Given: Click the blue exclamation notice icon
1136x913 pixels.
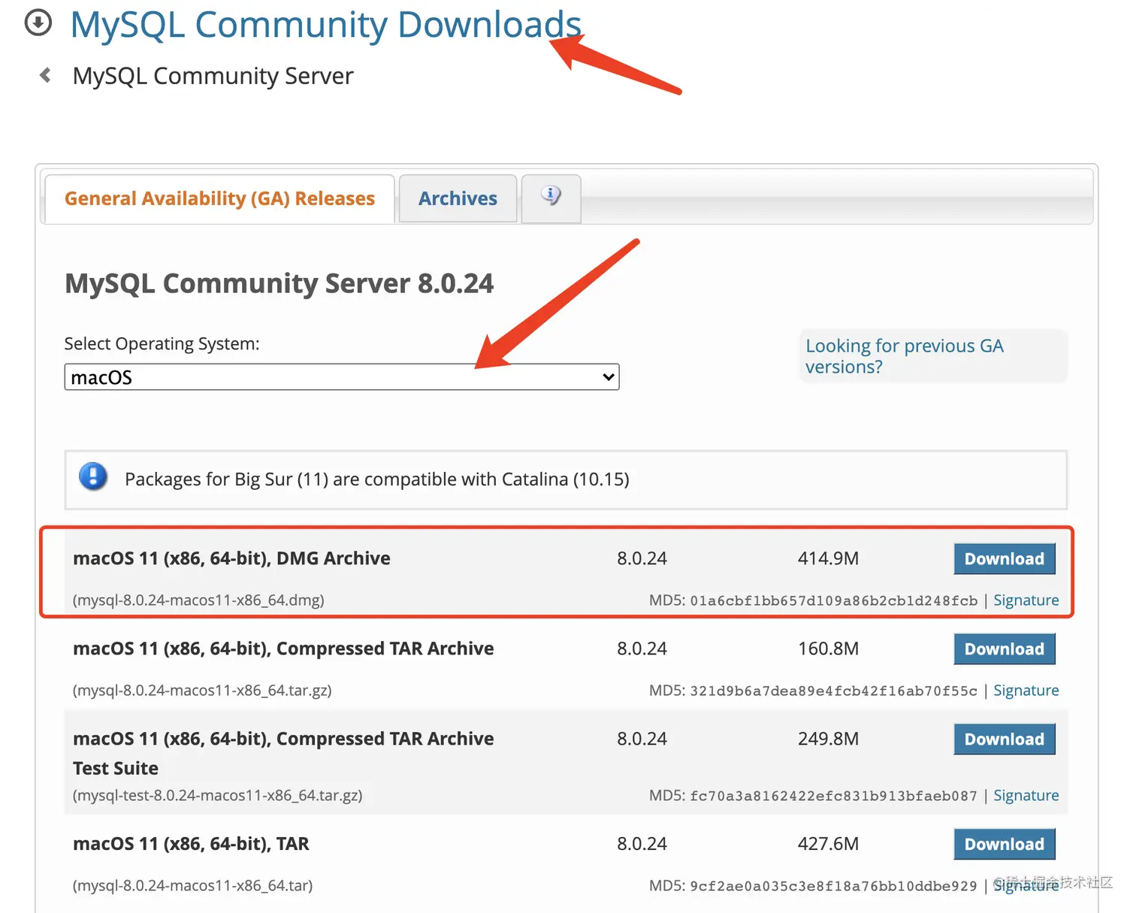Looking at the screenshot, I should pyautogui.click(x=93, y=476).
